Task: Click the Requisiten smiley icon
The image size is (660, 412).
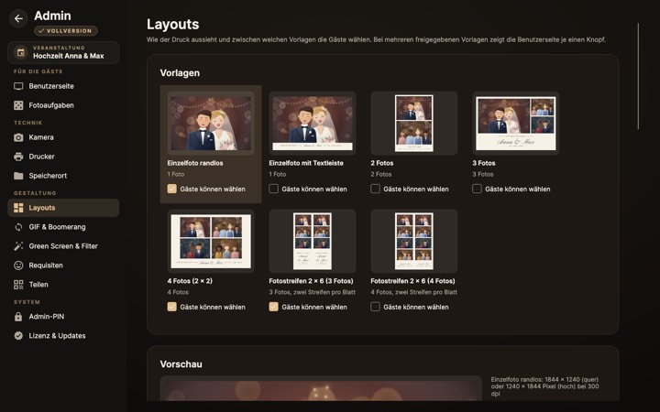Action: pos(18,266)
